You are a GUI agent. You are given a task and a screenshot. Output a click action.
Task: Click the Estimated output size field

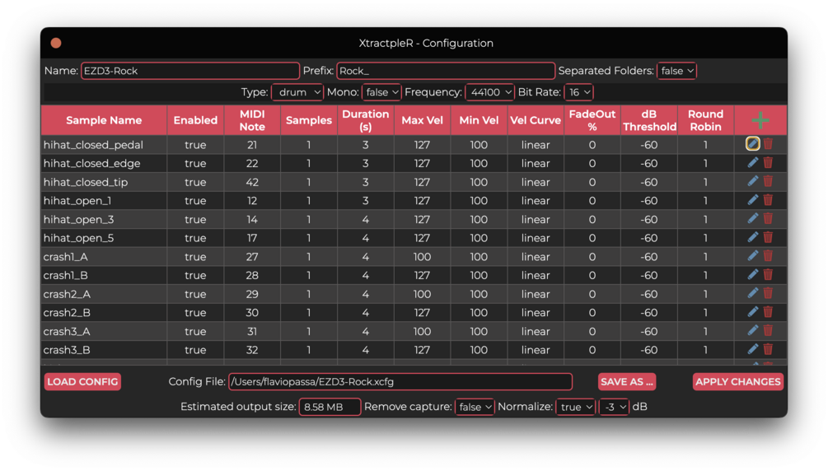[x=330, y=407]
